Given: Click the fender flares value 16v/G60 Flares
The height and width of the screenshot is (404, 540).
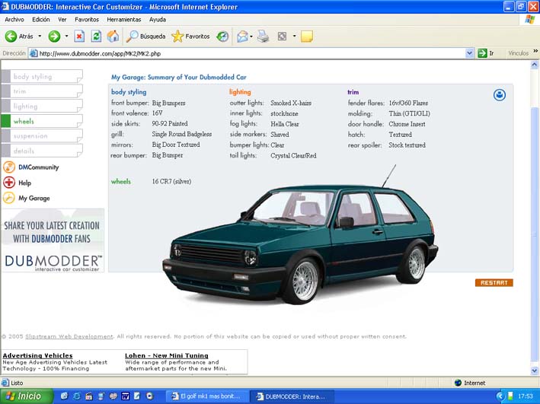Looking at the screenshot, I should pyautogui.click(x=408, y=103).
